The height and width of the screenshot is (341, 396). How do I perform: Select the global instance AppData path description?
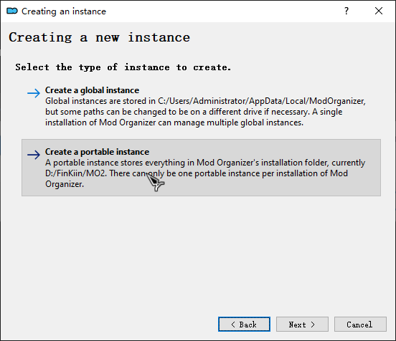tap(205, 112)
